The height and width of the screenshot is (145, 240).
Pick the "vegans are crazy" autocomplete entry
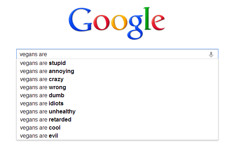(117, 79)
